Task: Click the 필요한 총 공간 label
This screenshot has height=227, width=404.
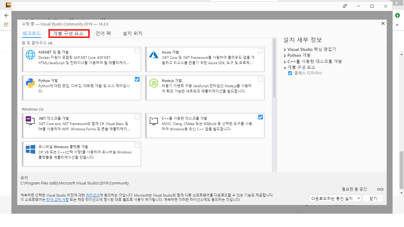Action: click(354, 189)
